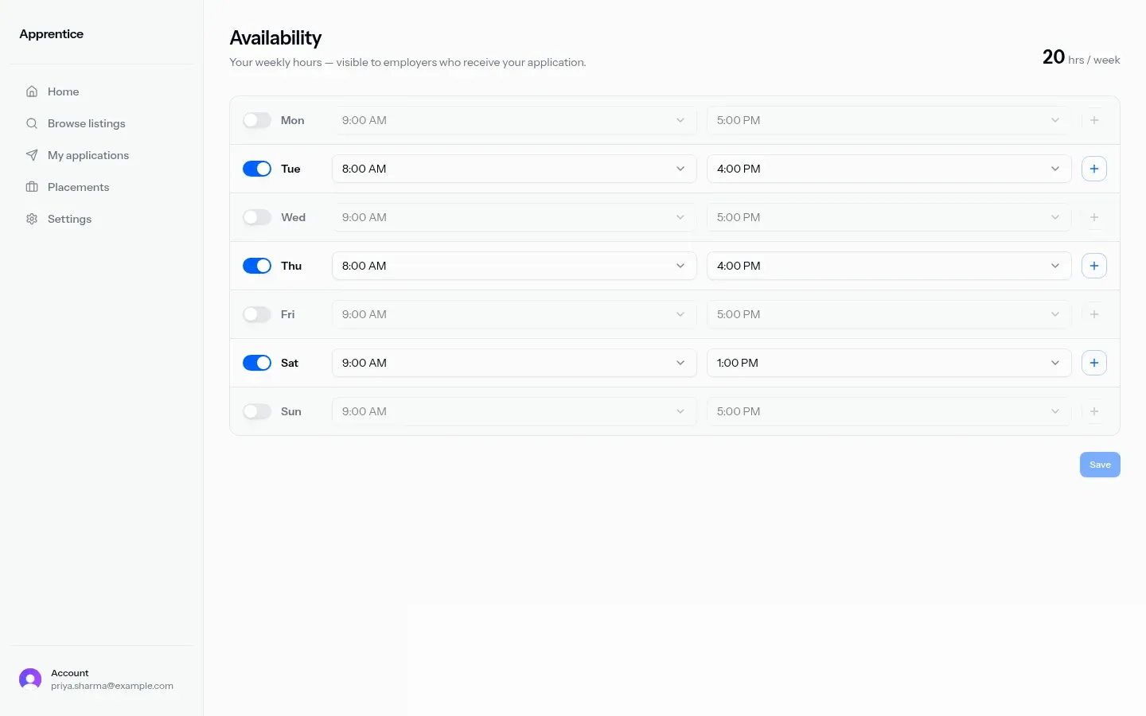Viewport: 1146px width, 716px height.
Task: Open Tuesday end time 4:00 PM dropdown
Action: [x=889, y=169]
